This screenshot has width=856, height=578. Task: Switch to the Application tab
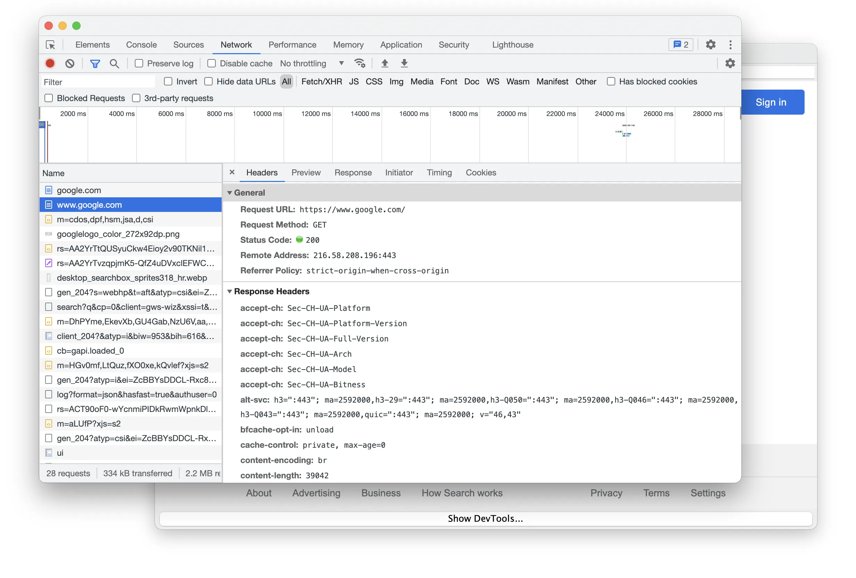401,44
